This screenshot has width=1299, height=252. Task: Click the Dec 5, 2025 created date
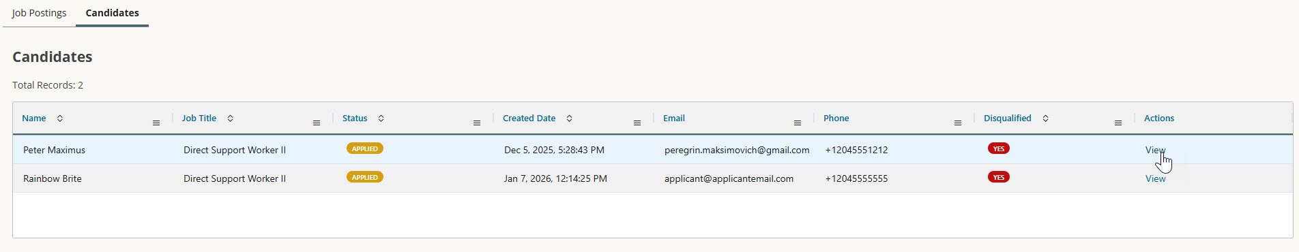554,150
